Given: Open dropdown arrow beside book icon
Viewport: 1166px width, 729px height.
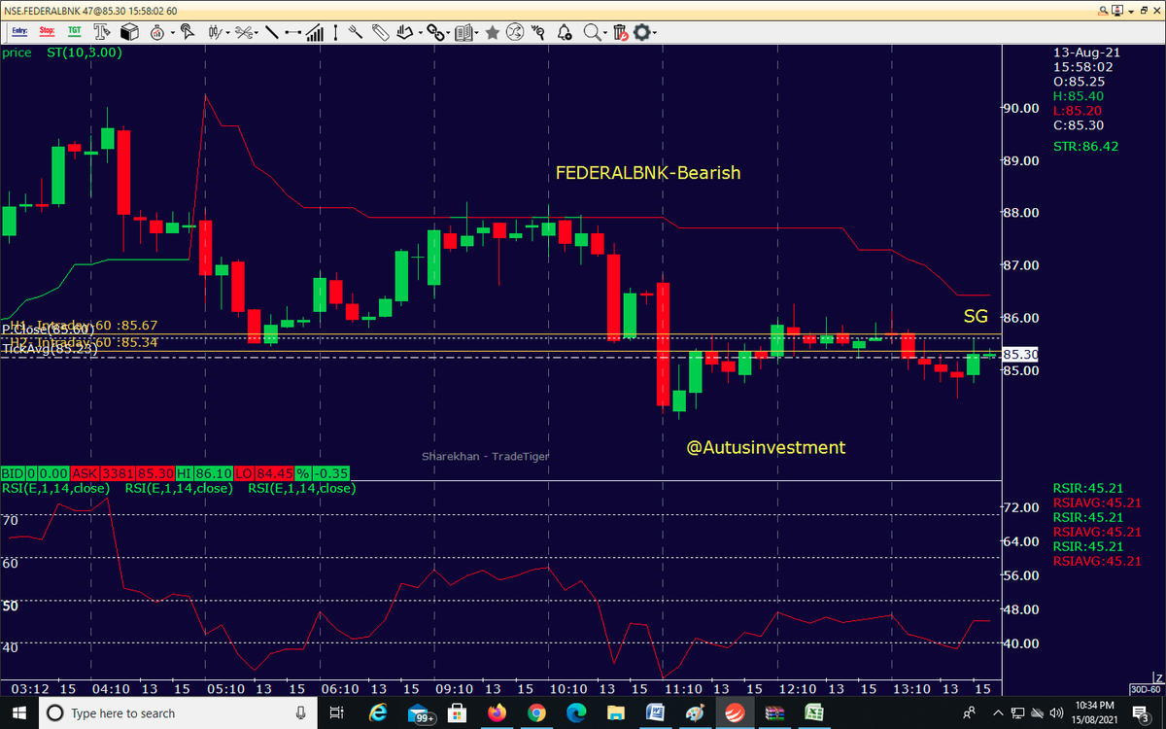Looking at the screenshot, I should click(477, 33).
